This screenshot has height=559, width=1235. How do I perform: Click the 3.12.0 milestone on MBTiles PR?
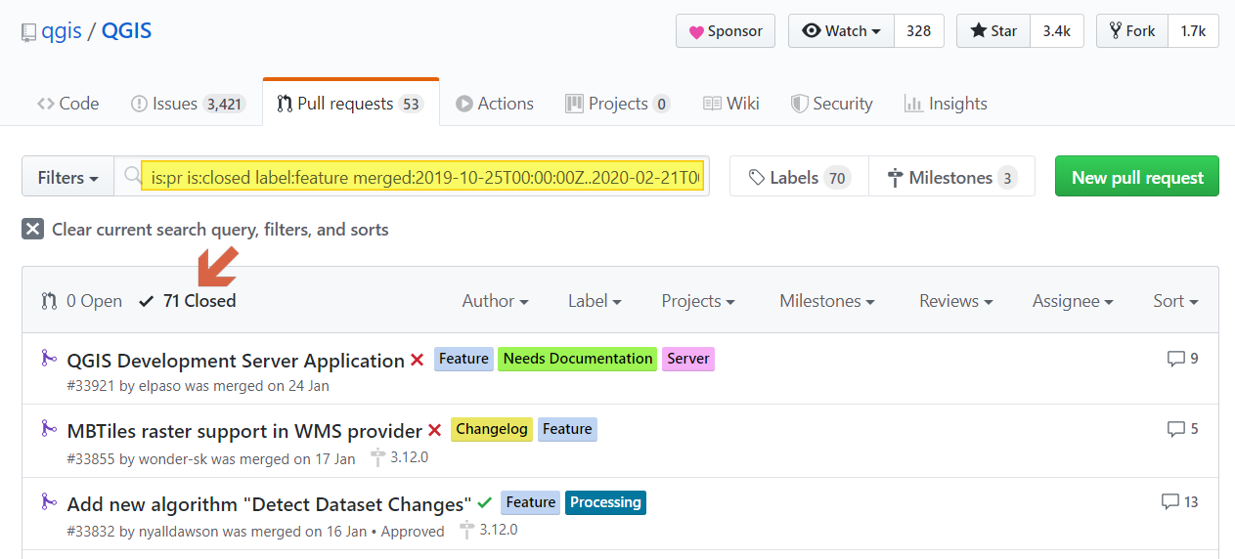(x=400, y=457)
